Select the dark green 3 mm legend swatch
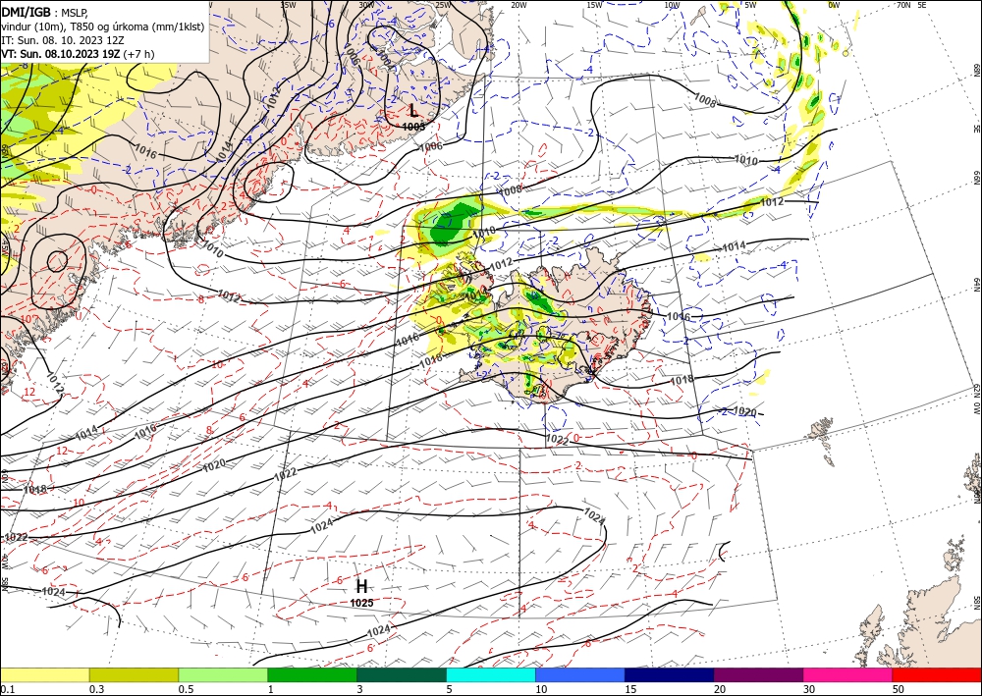Image resolution: width=982 pixels, height=696 pixels. point(402,675)
